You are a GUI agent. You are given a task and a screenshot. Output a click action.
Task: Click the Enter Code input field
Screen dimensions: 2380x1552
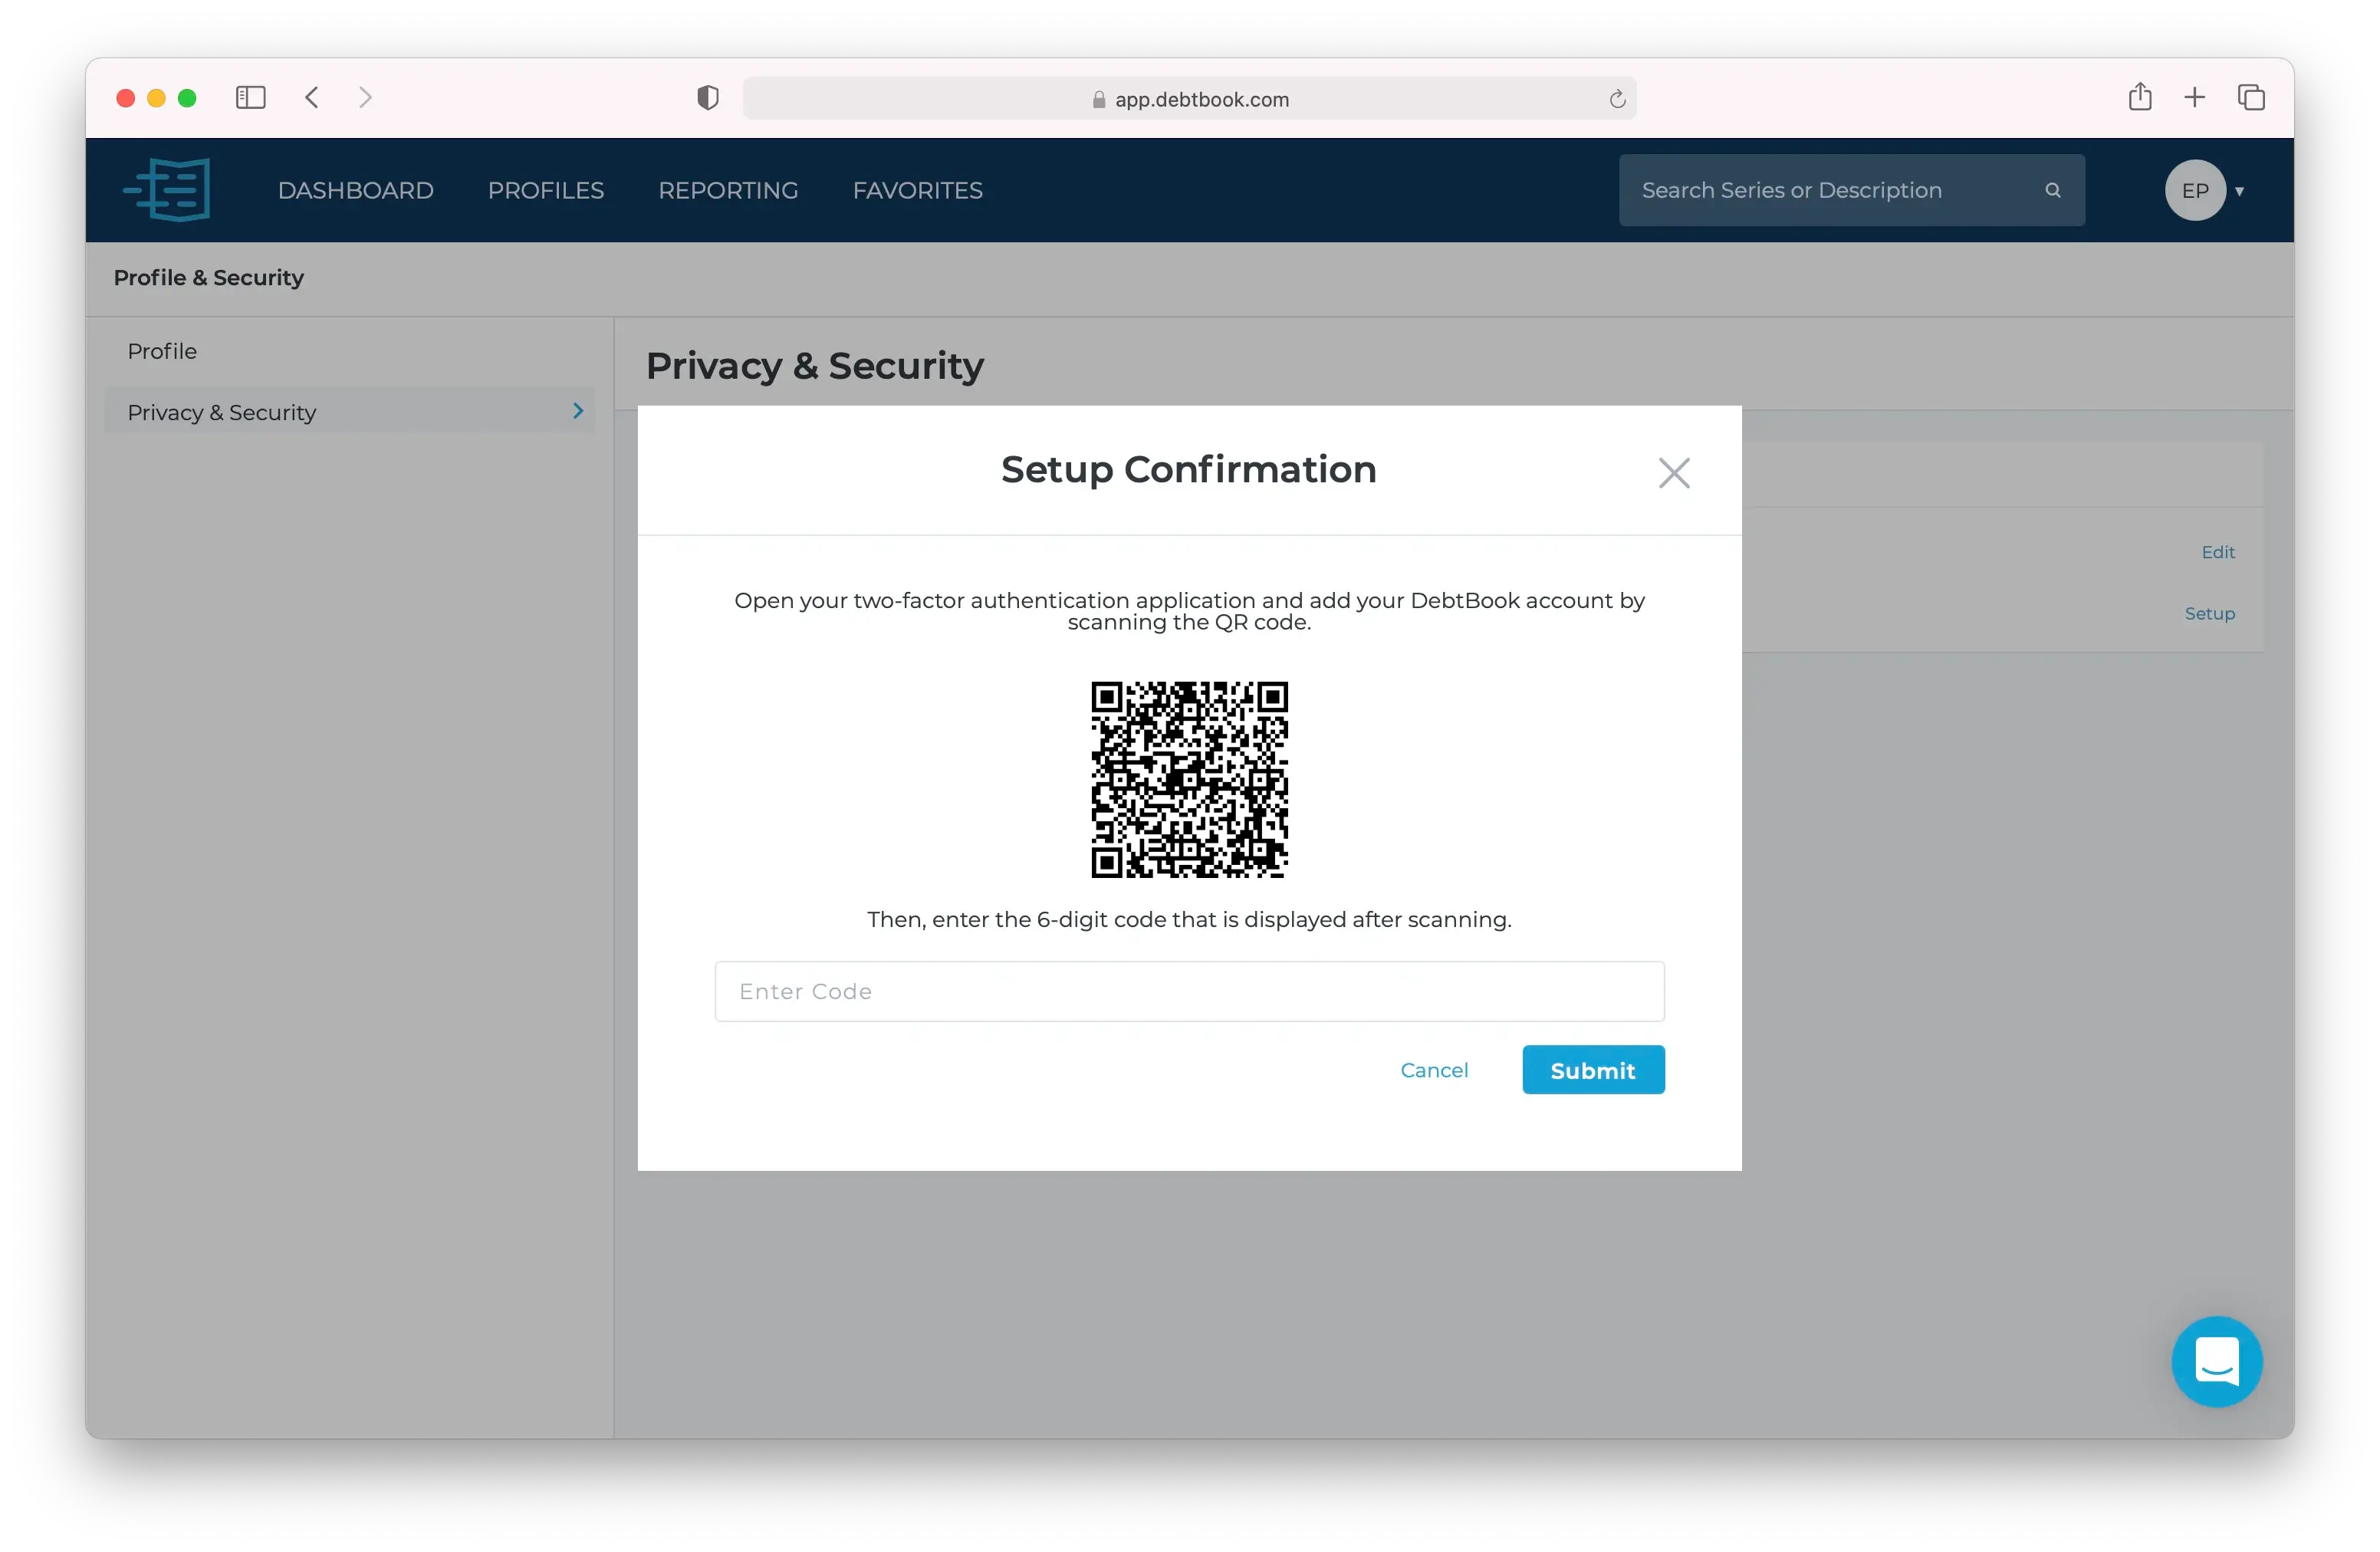(1189, 991)
